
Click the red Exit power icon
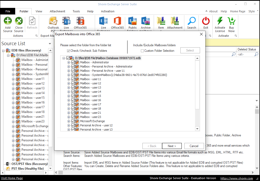(x=206, y=21)
